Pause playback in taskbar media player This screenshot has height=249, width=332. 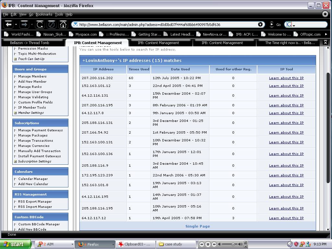[208, 244]
